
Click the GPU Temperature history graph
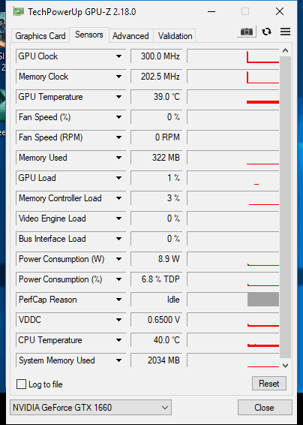point(233,97)
